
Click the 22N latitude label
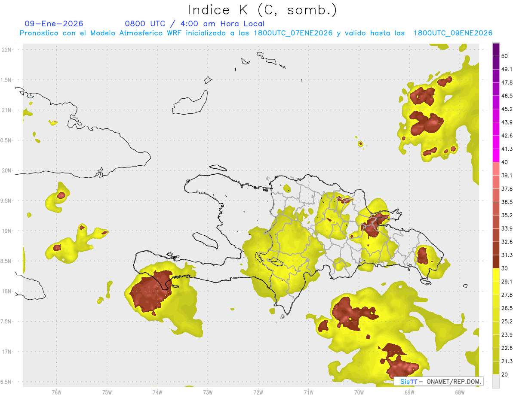point(7,49)
